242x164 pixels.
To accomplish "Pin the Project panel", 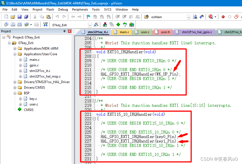I will pos(64,31).
